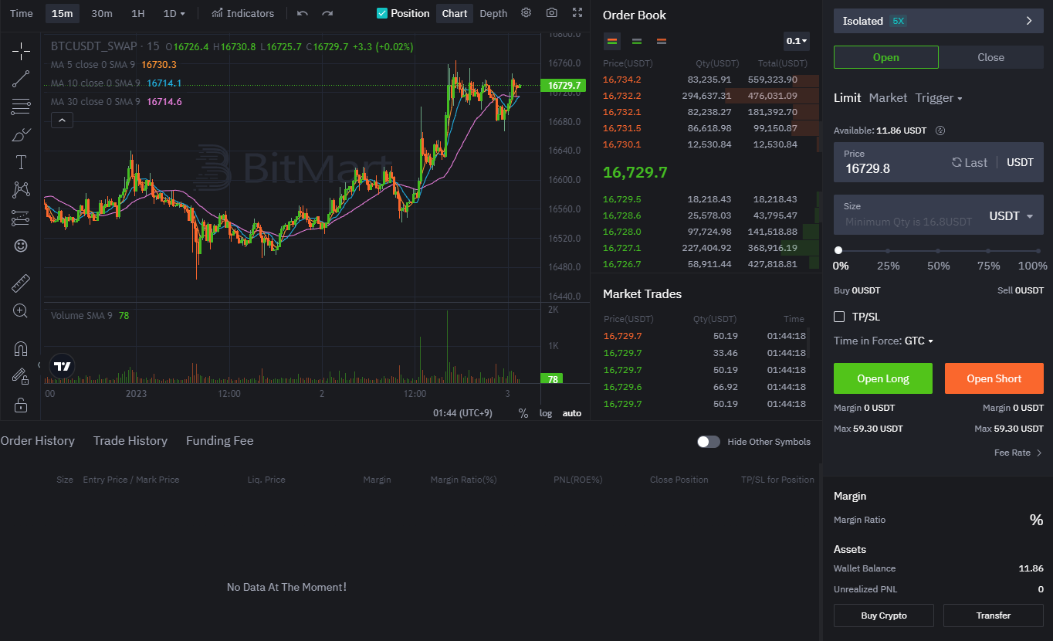Lock all drawing tools
Image resolution: width=1053 pixels, height=641 pixels.
21,405
